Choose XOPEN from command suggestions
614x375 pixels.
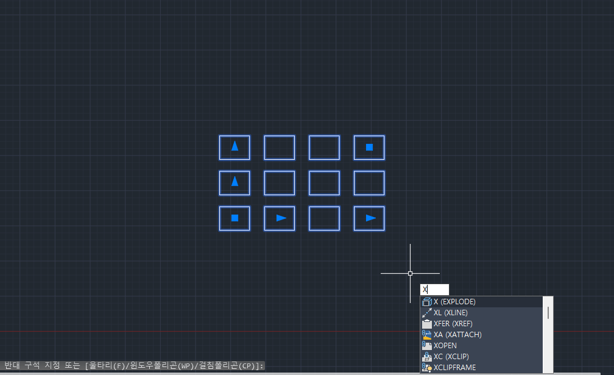point(482,346)
